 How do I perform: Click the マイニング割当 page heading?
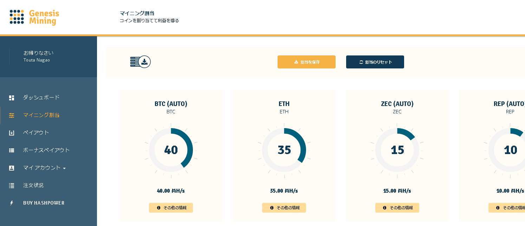point(137,13)
